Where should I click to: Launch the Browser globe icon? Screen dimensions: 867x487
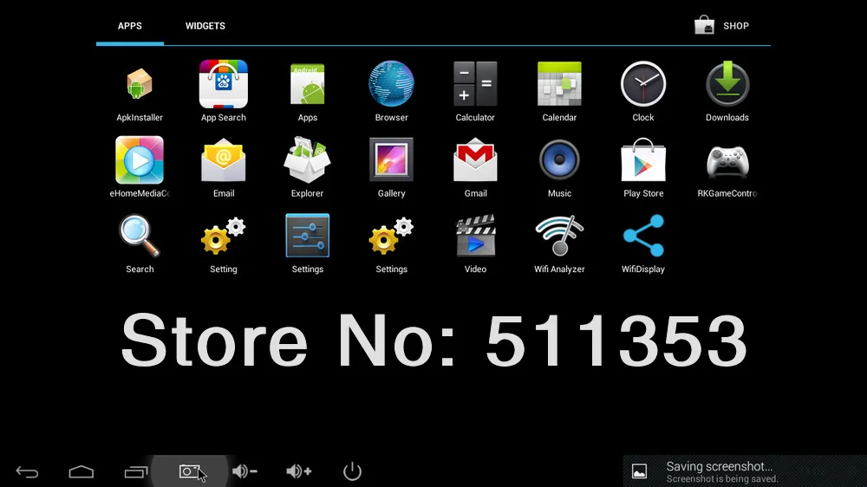click(392, 84)
